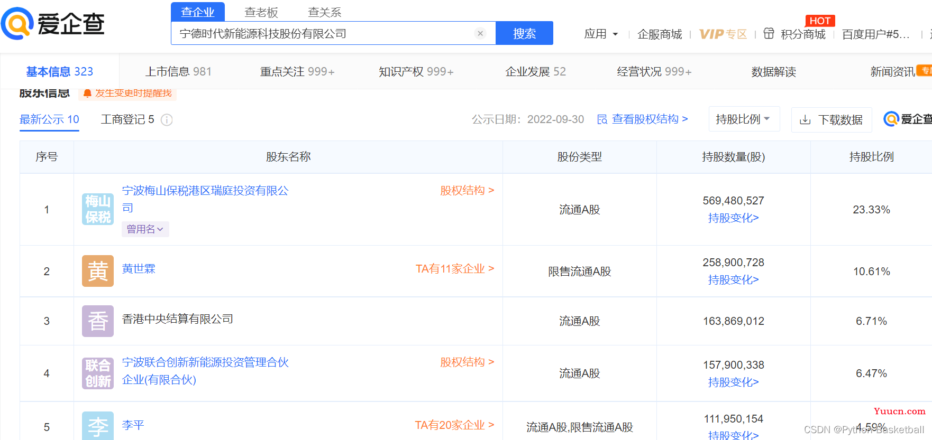The image size is (932, 440).
Task: Click the 联合创新 company avatar
Action: coord(98,373)
